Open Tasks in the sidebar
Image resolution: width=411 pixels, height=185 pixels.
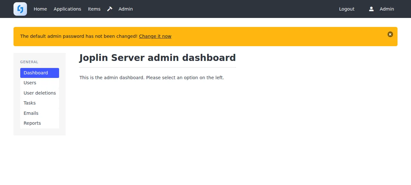coord(39,103)
